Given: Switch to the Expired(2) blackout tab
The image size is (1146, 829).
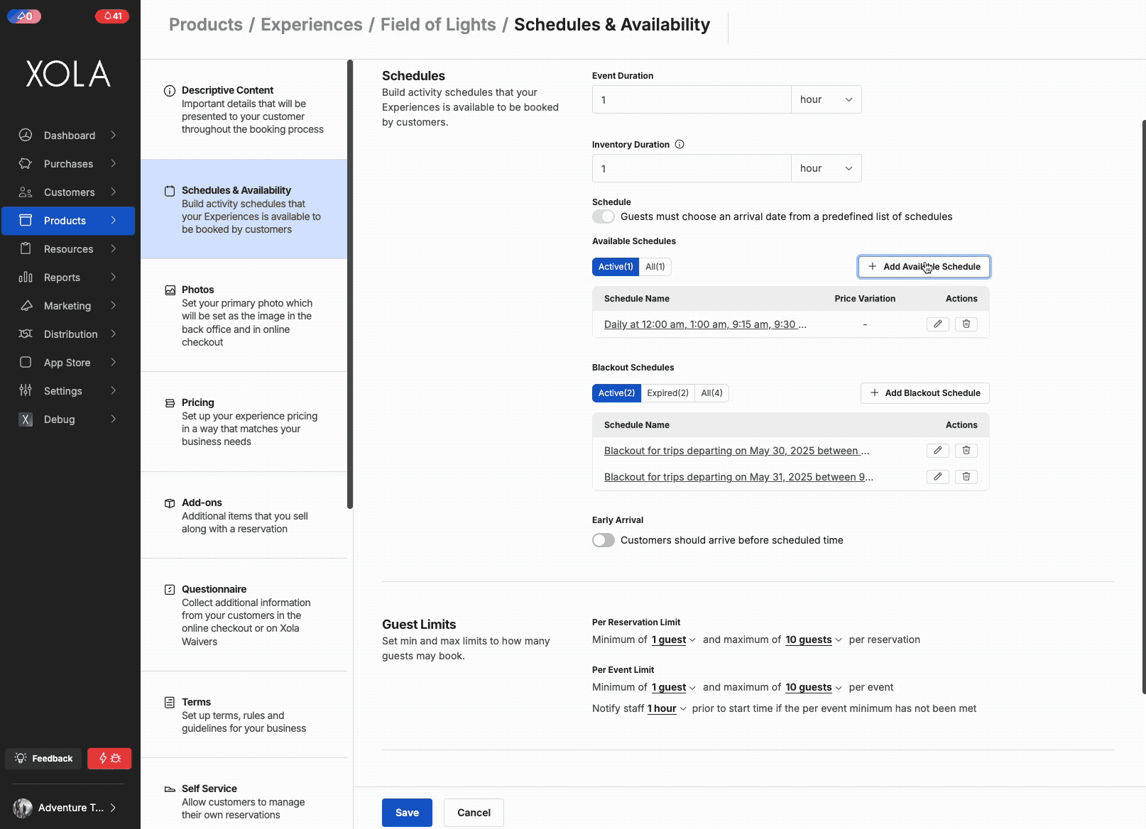Looking at the screenshot, I should 667,393.
